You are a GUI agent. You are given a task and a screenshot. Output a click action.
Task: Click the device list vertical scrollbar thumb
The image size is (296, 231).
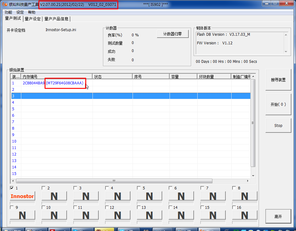coord(253,123)
